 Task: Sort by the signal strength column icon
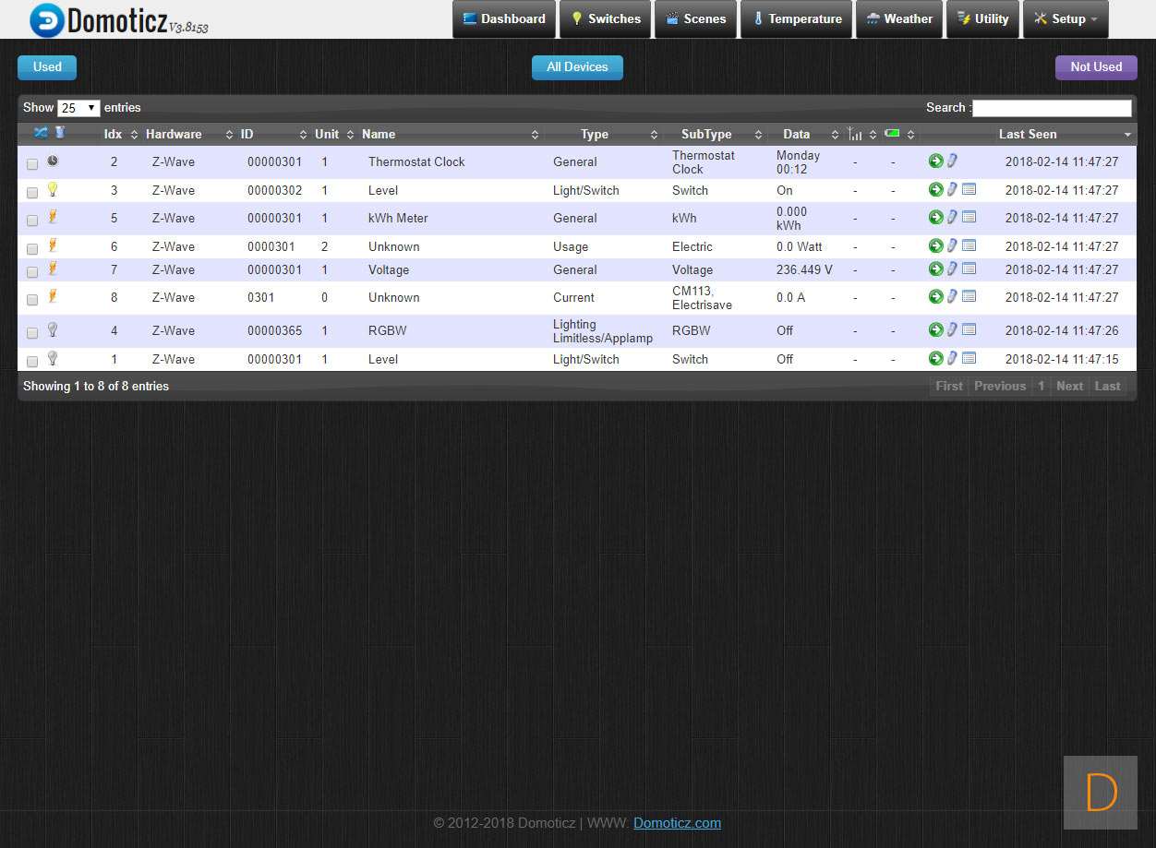click(855, 135)
